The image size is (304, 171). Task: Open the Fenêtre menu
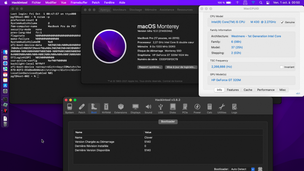coord(109,2)
